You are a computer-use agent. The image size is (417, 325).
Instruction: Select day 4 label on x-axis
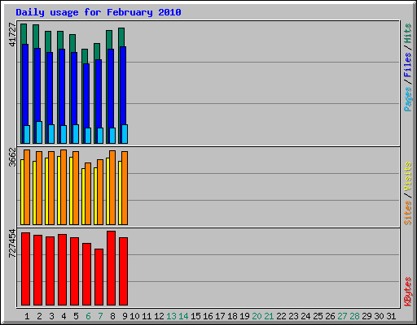tap(64, 316)
